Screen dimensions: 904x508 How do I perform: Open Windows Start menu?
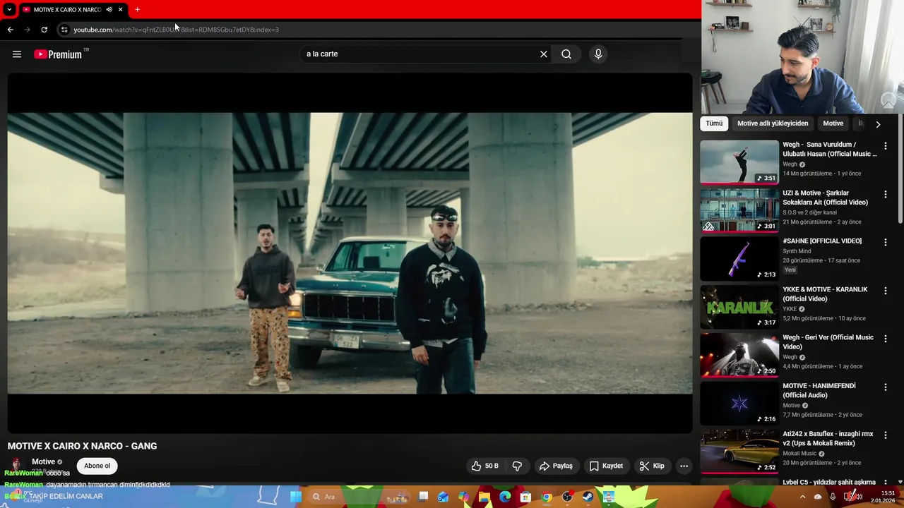click(x=296, y=497)
